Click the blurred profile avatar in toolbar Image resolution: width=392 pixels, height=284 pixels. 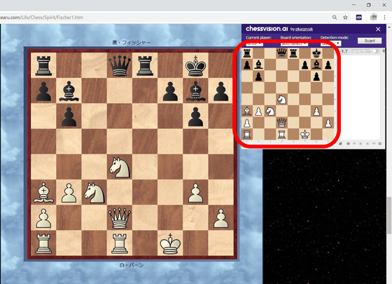click(x=374, y=17)
